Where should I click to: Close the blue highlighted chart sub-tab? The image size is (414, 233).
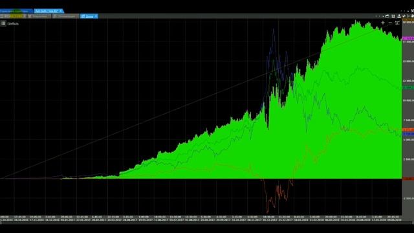96,16
